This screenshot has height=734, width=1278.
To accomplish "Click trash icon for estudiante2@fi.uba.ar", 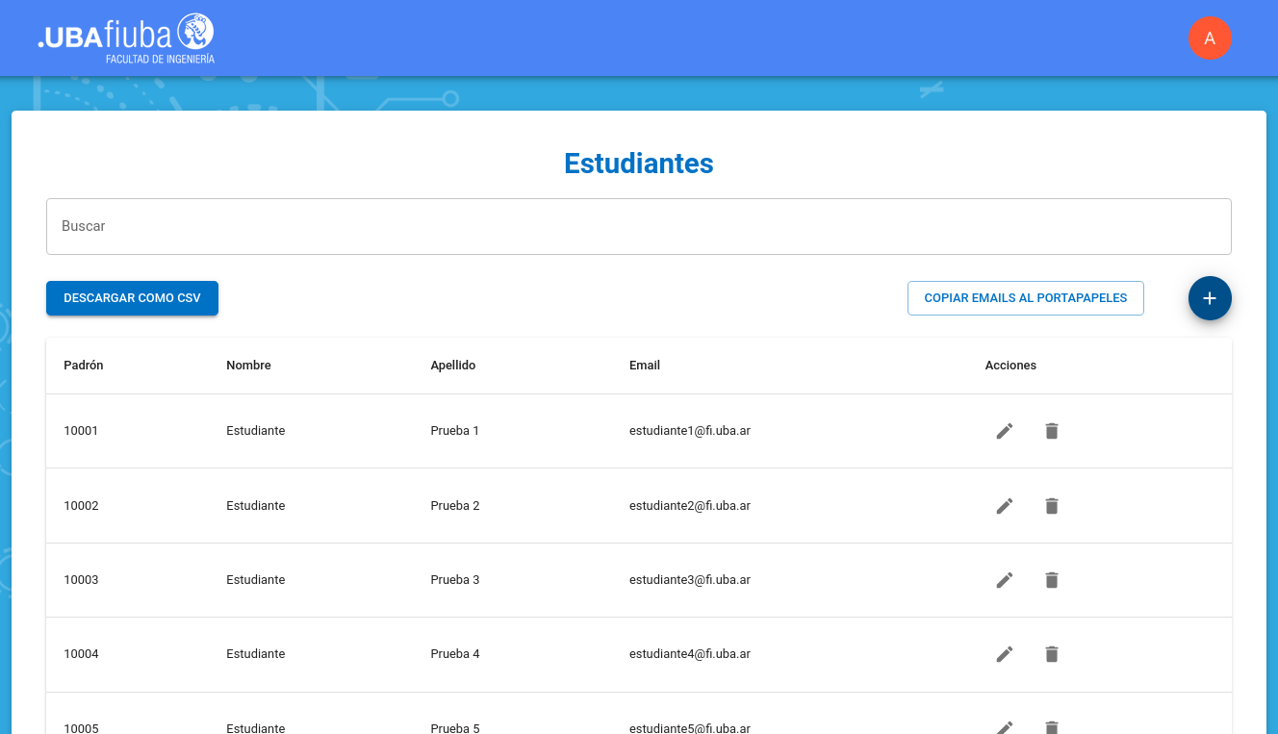I will click(1052, 506).
